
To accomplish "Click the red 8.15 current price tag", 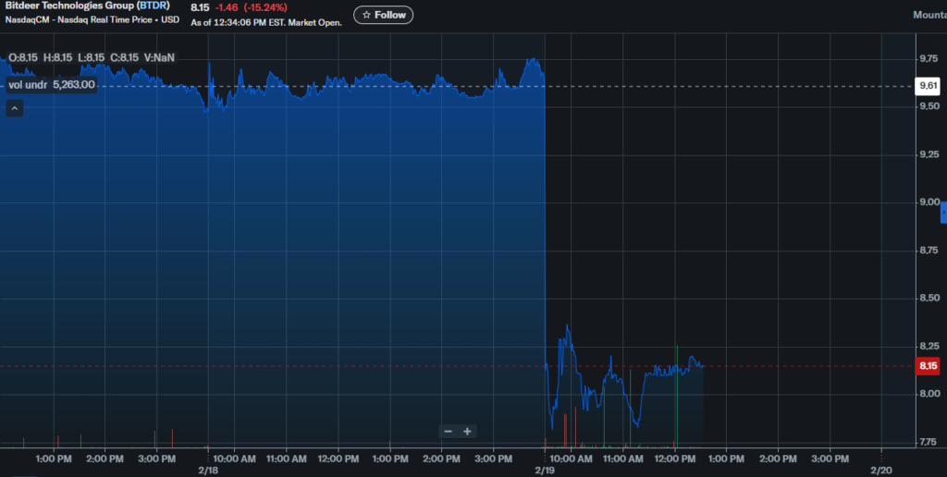I will pyautogui.click(x=928, y=366).
